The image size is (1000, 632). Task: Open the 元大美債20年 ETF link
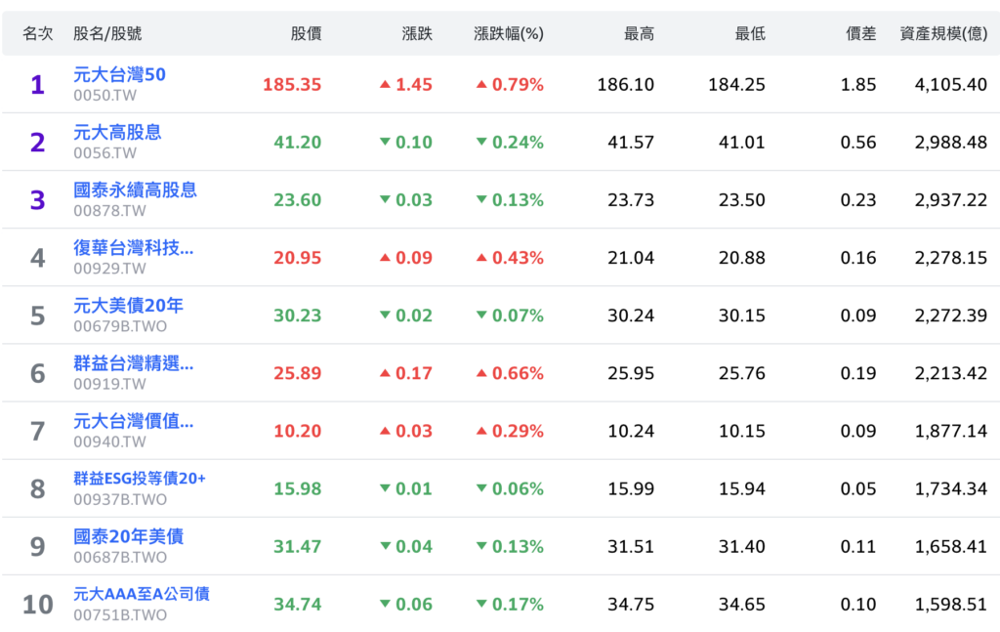128,306
